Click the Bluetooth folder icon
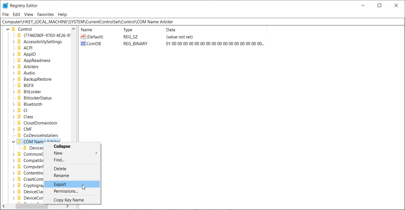 pyautogui.click(x=19, y=104)
